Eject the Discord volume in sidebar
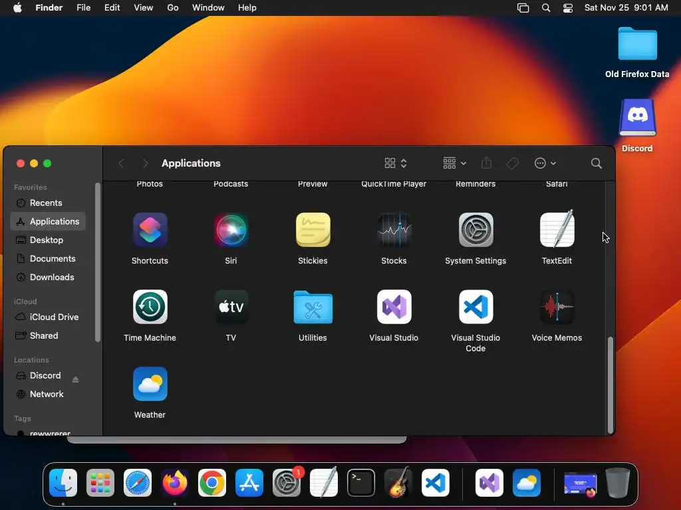 click(76, 379)
